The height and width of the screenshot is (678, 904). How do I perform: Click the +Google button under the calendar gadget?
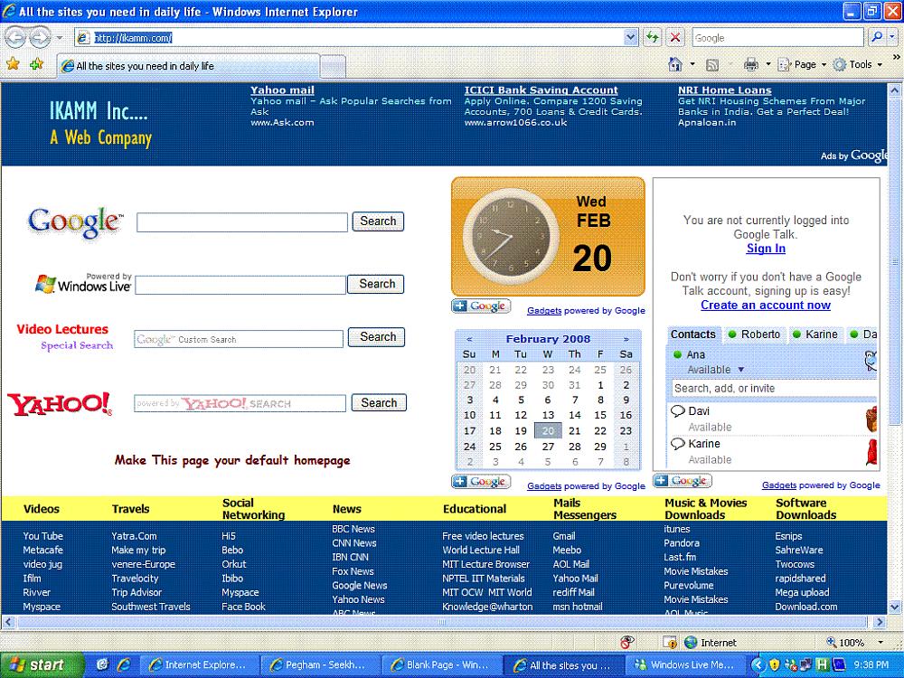482,482
